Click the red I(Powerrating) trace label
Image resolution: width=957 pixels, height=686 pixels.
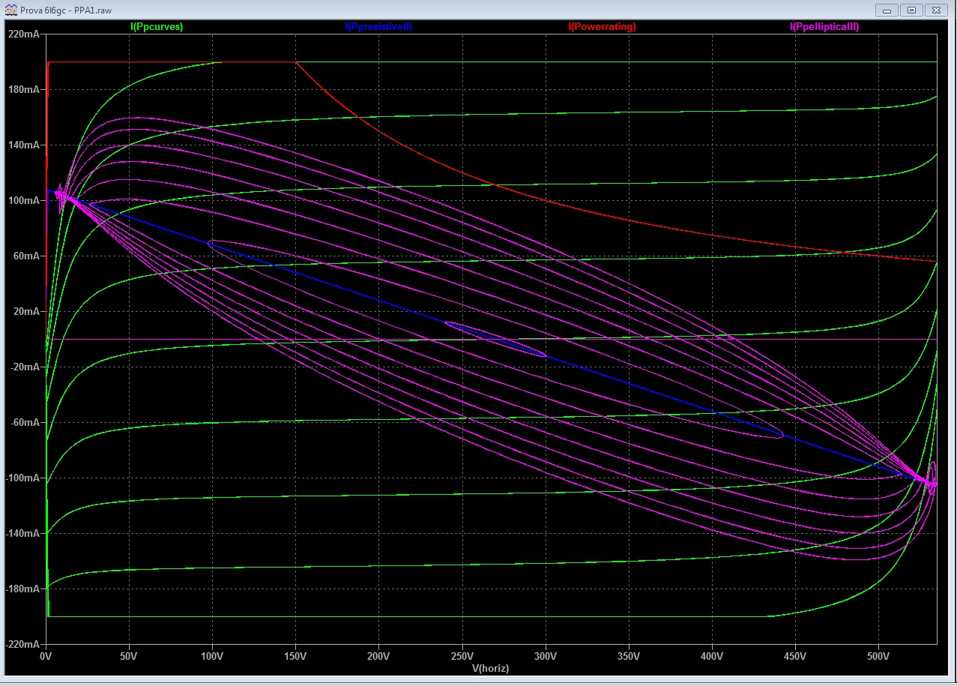[x=602, y=27]
